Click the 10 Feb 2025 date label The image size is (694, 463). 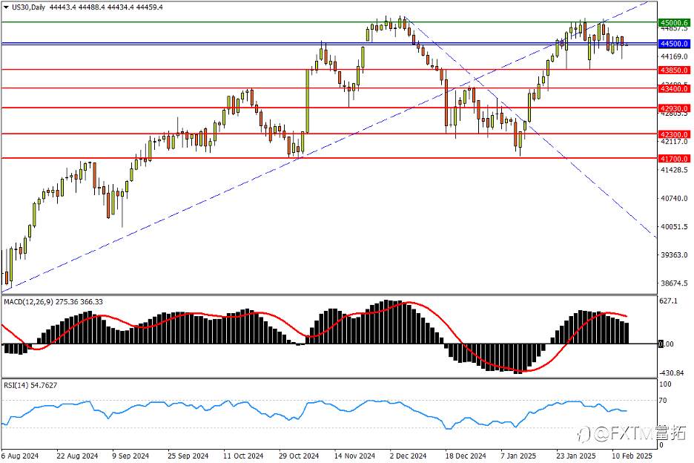[x=632, y=456]
